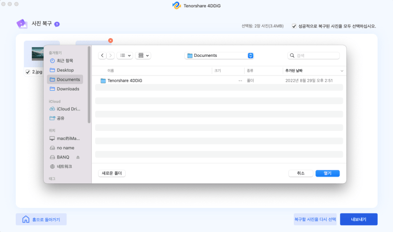393x232 pixels.
Task: Select the Tenorshare 4DDiG folder row
Action: coord(219,80)
